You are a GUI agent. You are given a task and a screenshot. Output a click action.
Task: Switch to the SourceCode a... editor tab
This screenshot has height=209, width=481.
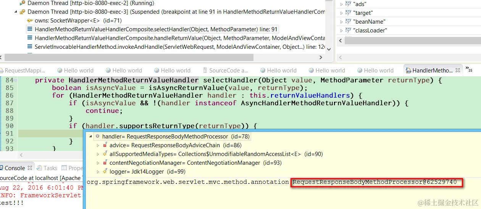click(x=225, y=71)
